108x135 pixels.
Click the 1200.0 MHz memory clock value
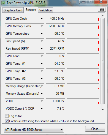56,26
